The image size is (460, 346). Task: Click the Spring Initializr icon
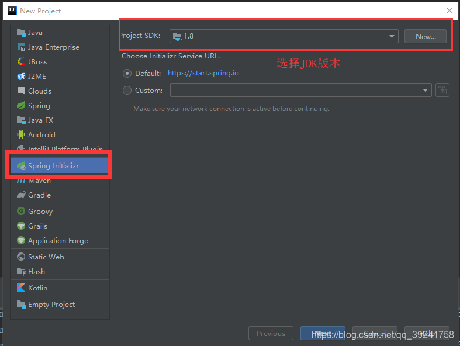pyautogui.click(x=21, y=166)
